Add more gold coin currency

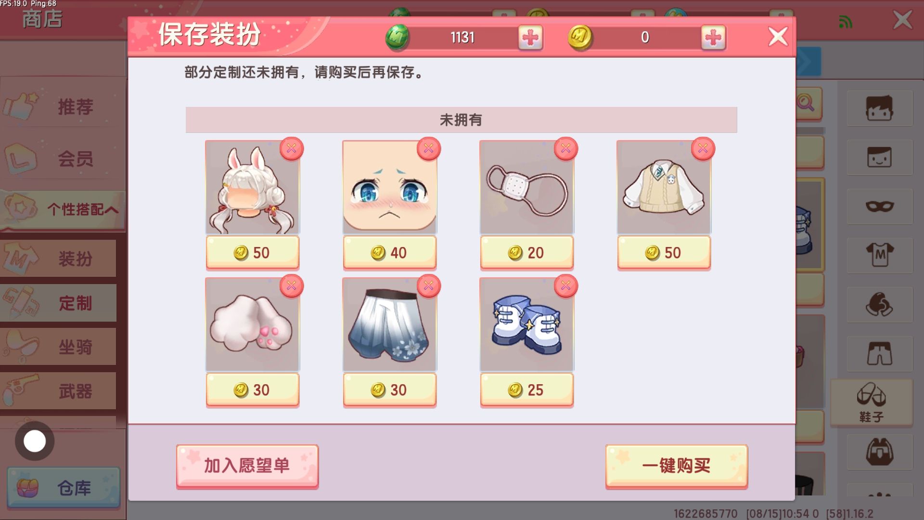click(713, 38)
